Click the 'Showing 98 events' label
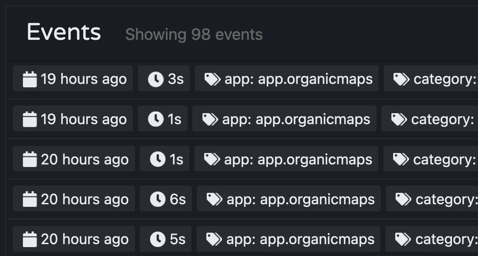 pyautogui.click(x=194, y=35)
